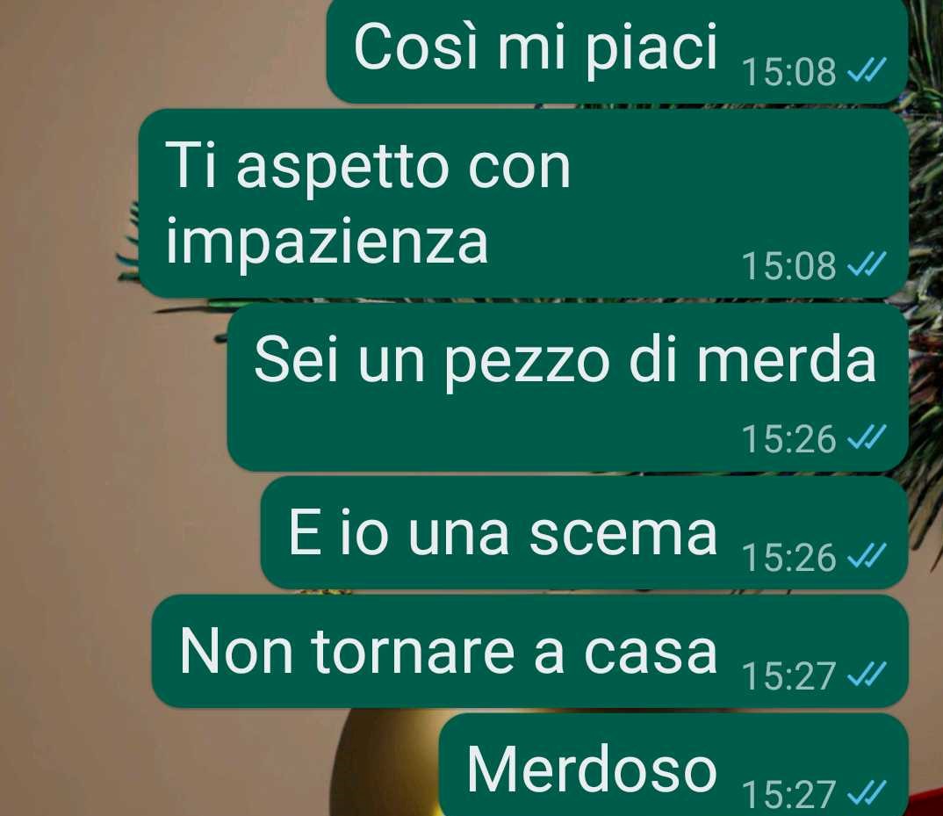Click read-receipt ticks on 'Così mi piaci'
Screen dimensions: 943x816
coord(866,72)
